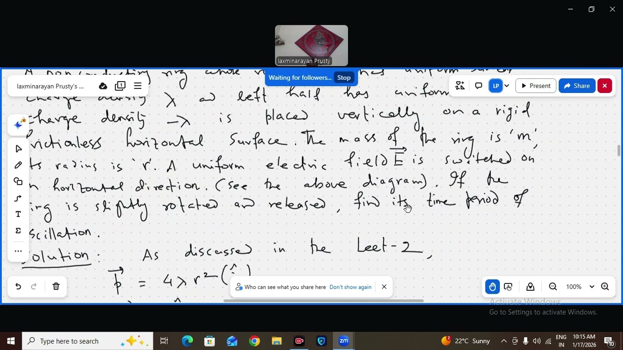Open reactions and shapes icon
Image resolution: width=623 pixels, height=350 pixels.
coord(459,86)
